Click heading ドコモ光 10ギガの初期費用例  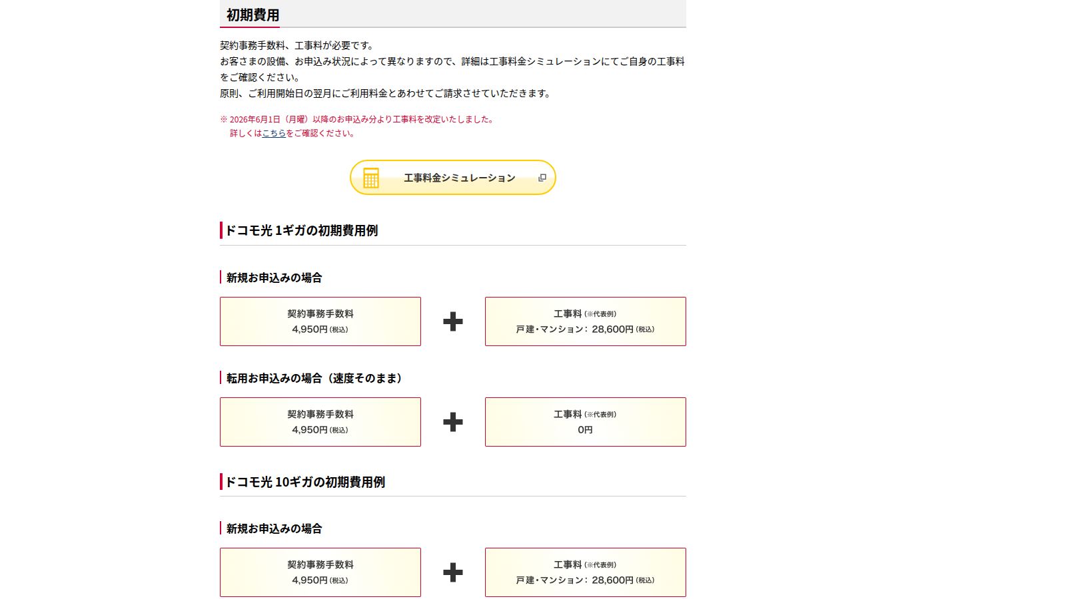305,482
